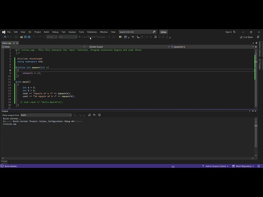
Task: Open the Show output from Build dropdown
Action: (46, 115)
